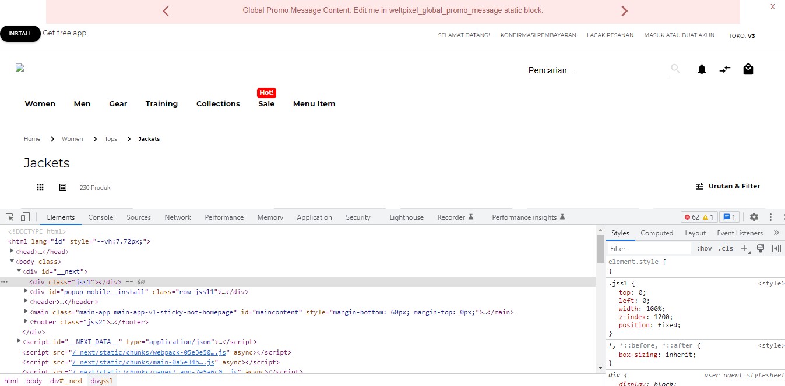The width and height of the screenshot is (785, 386).
Task: Collapse the div#__next node
Action: tap(19, 271)
